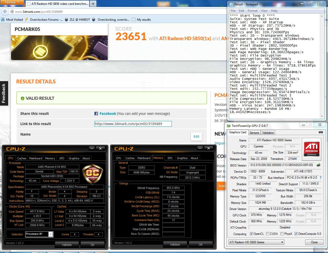Open Notepad View menu
The image size is (328, 253).
click(264, 11)
